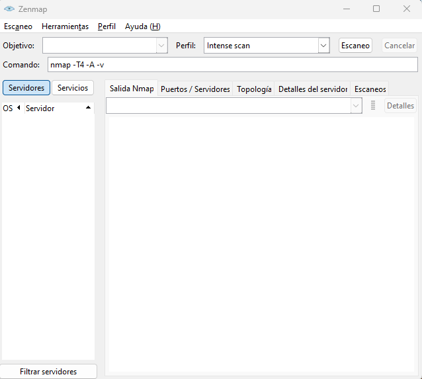Expand the scan output dropdown arrow
Viewport: 422px width, 379px height.
(356, 106)
